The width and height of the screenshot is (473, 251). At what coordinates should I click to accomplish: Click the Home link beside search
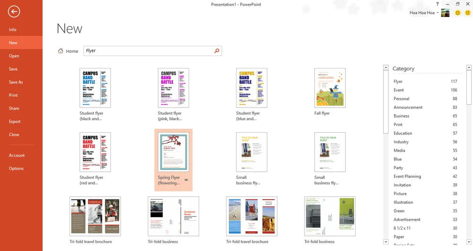[72, 51]
